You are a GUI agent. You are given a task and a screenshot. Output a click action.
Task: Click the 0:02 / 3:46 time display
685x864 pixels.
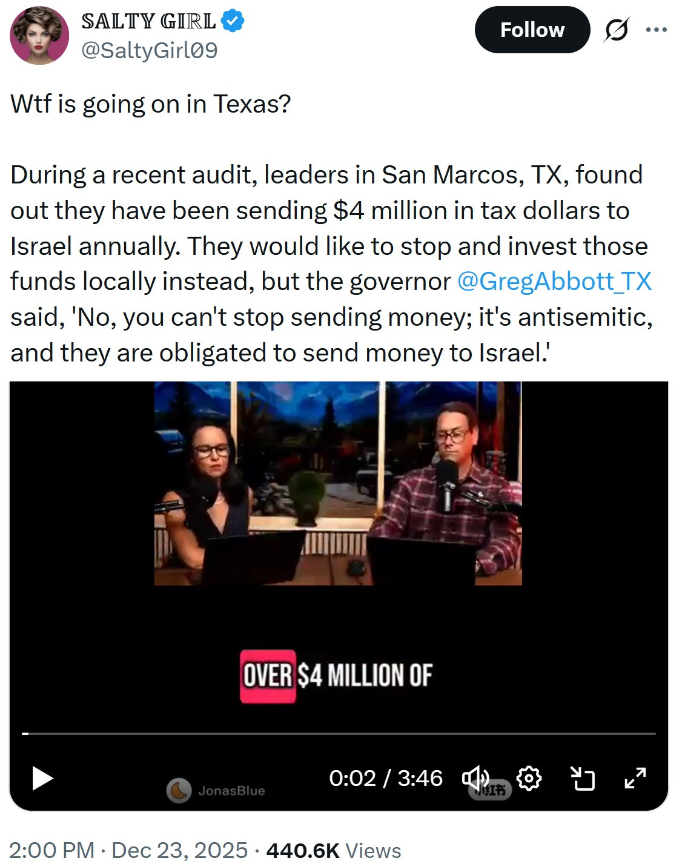386,778
